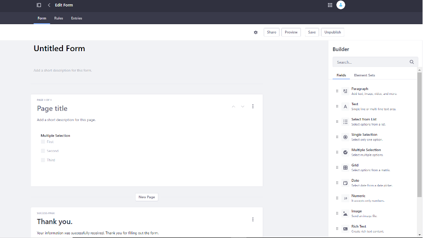Grab the drag handle beside Select from List
The width and height of the screenshot is (423, 238).
click(337, 122)
